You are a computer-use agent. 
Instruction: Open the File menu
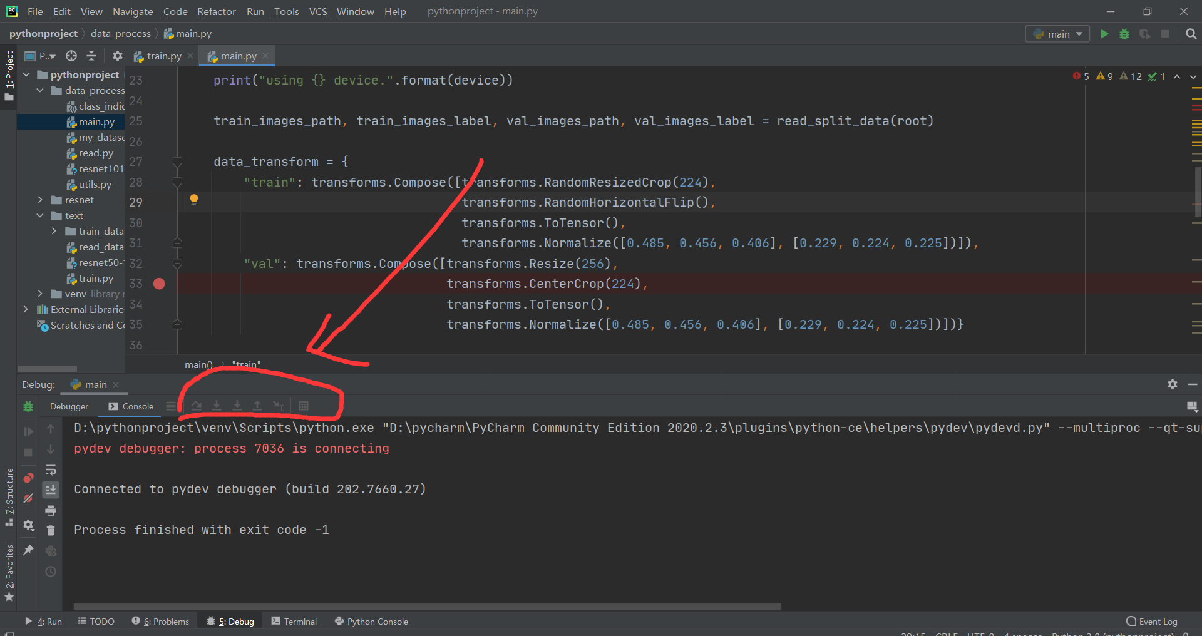(x=35, y=11)
